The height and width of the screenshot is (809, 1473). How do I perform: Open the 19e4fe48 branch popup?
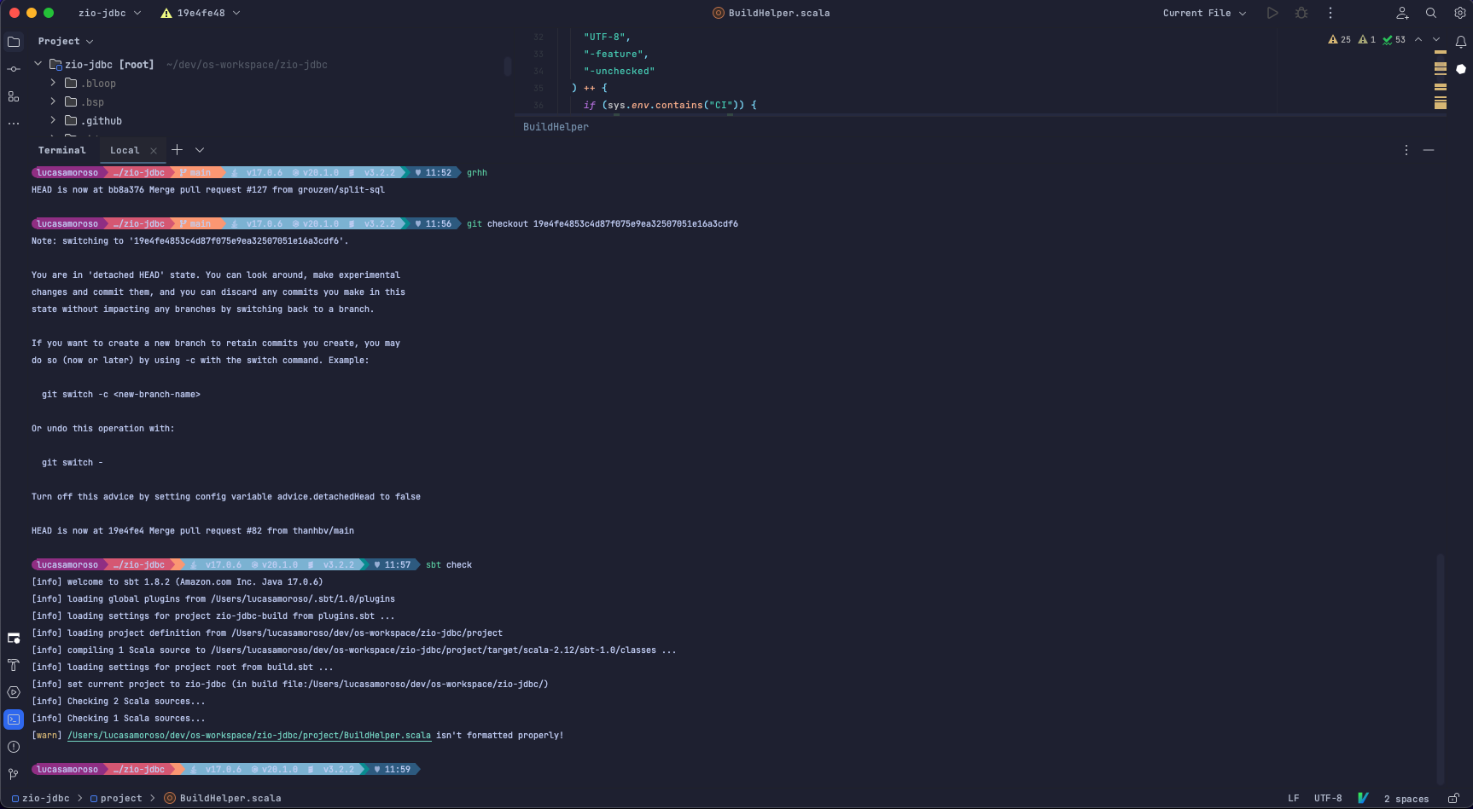[200, 13]
